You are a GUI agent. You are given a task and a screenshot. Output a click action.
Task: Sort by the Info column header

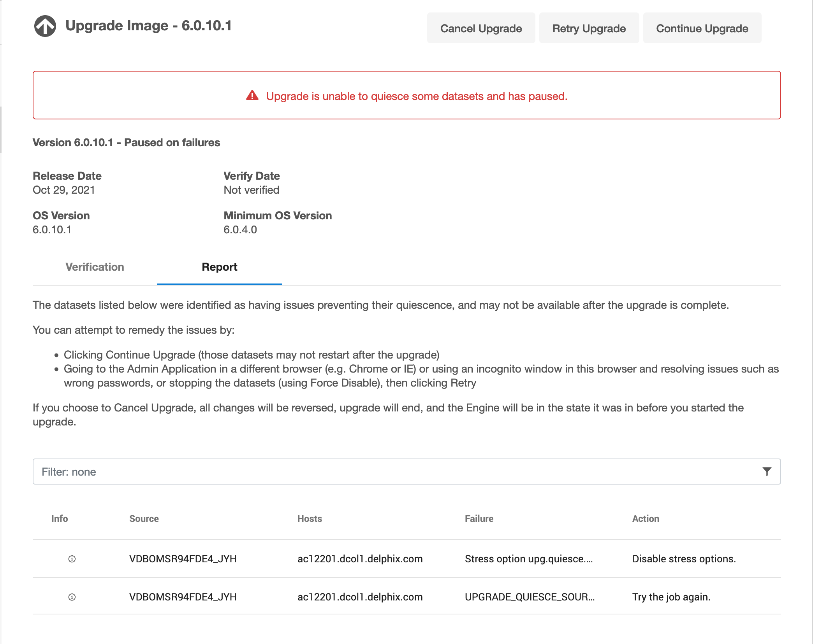click(x=60, y=519)
